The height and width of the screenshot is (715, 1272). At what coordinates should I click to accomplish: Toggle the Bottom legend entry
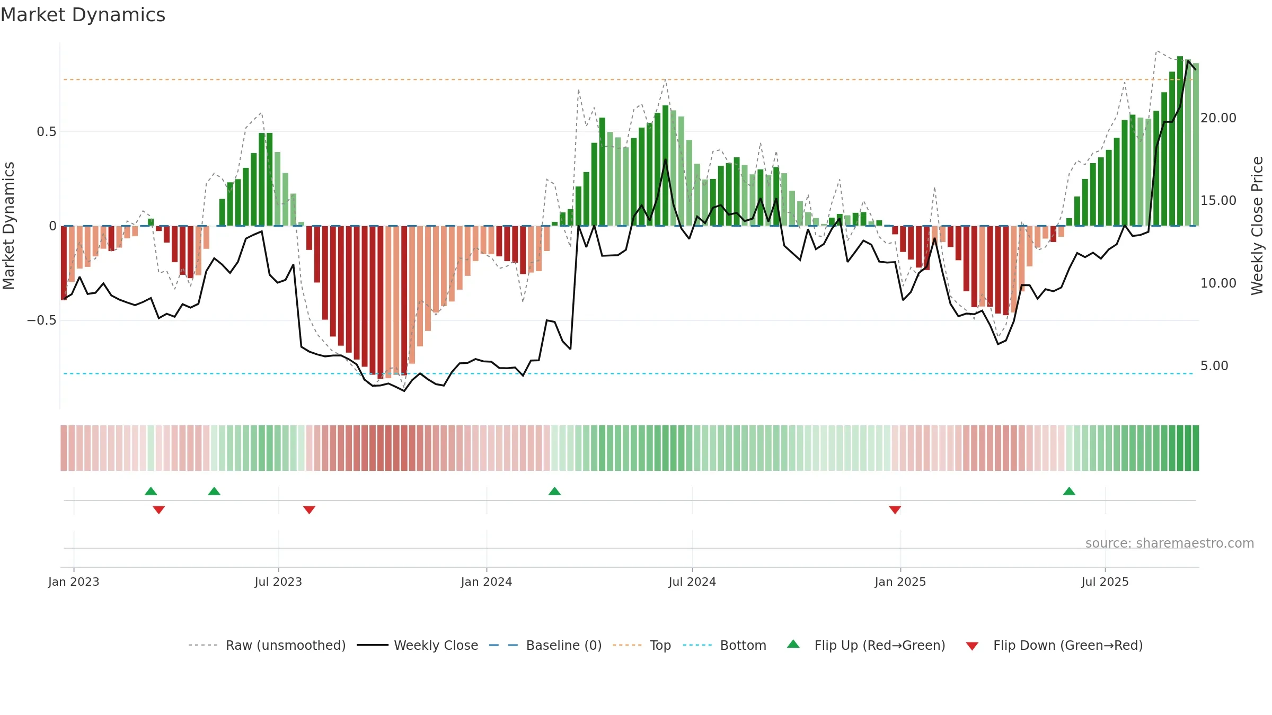tap(725, 645)
